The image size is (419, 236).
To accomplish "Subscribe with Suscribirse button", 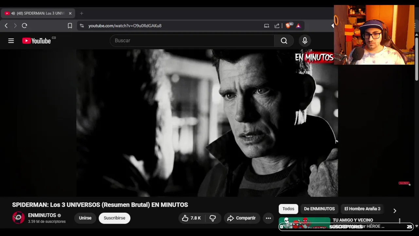I will click(115, 218).
